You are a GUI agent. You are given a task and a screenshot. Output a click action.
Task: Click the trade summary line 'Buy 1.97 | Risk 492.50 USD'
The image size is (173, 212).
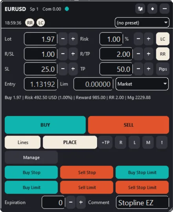77,98
